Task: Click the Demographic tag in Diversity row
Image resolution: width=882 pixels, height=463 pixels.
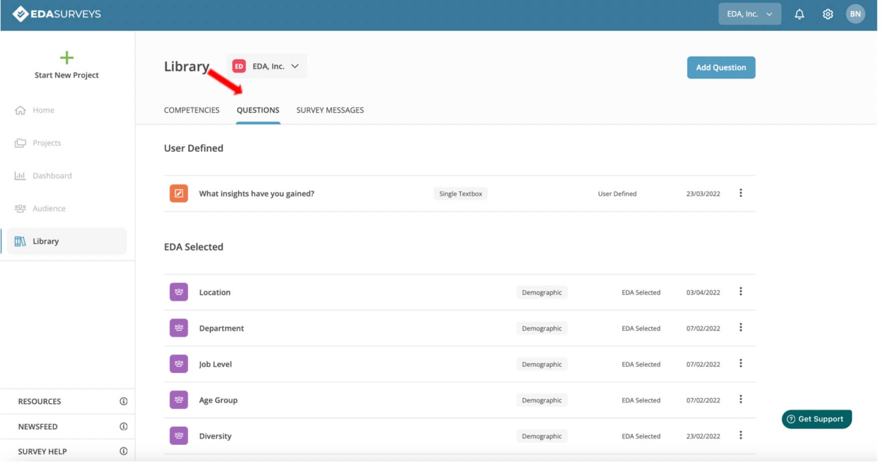Action: 542,436
